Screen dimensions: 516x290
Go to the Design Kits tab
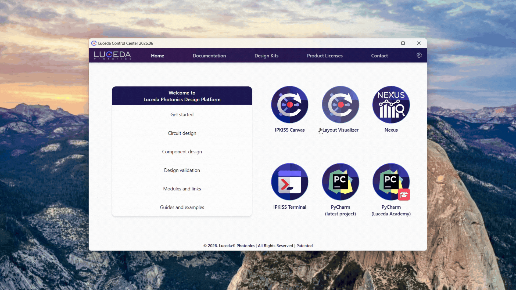(266, 56)
